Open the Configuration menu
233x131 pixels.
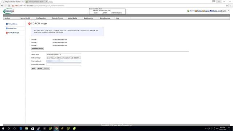(41, 18)
